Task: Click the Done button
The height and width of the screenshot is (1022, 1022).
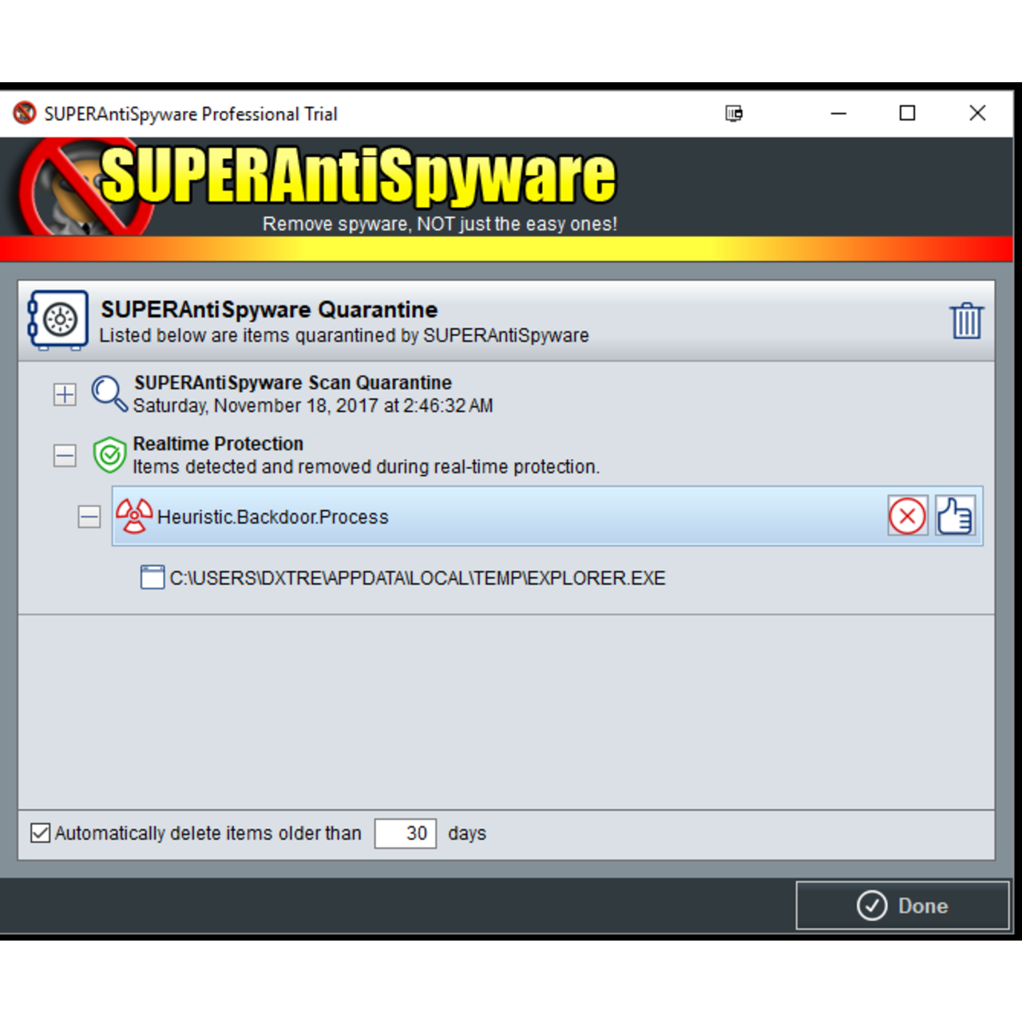Action: click(x=903, y=905)
